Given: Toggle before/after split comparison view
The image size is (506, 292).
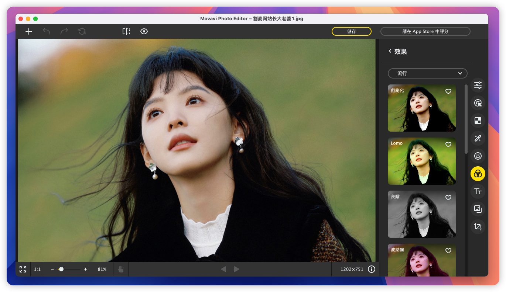Looking at the screenshot, I should [126, 31].
